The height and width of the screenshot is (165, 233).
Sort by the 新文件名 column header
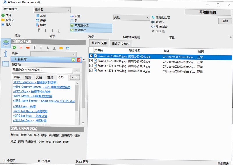click(145, 51)
